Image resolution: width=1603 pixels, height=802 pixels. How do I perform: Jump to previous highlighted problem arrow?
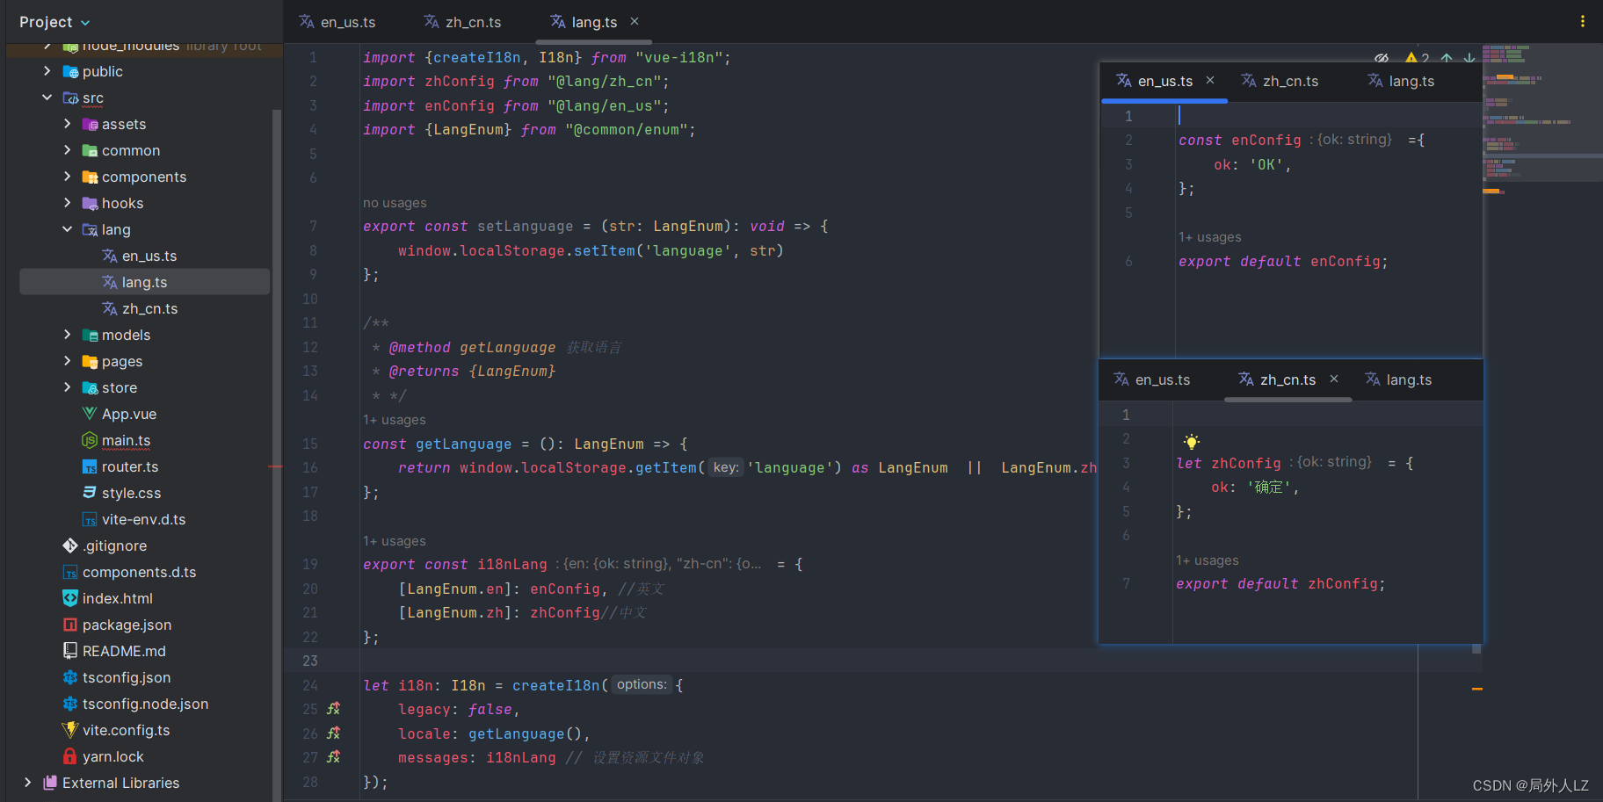pyautogui.click(x=1447, y=58)
